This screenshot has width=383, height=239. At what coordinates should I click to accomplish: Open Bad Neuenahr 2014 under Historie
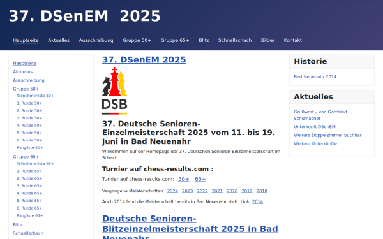(x=315, y=77)
